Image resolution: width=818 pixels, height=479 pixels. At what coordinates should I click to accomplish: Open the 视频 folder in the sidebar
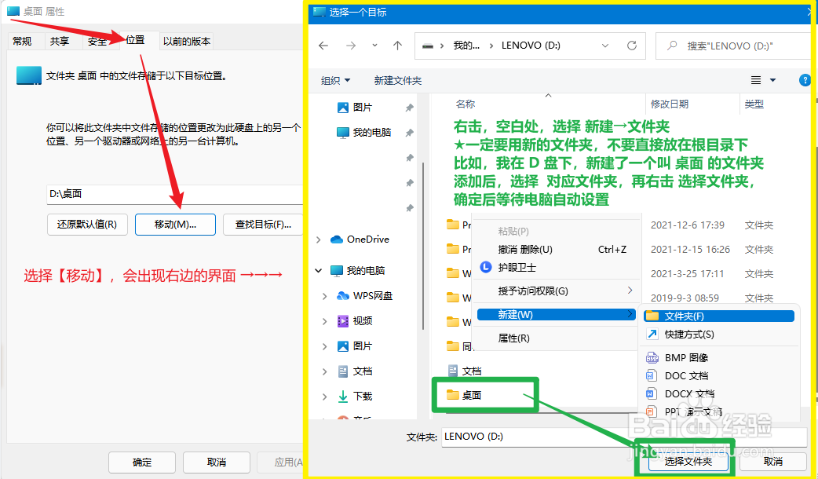(x=349, y=320)
